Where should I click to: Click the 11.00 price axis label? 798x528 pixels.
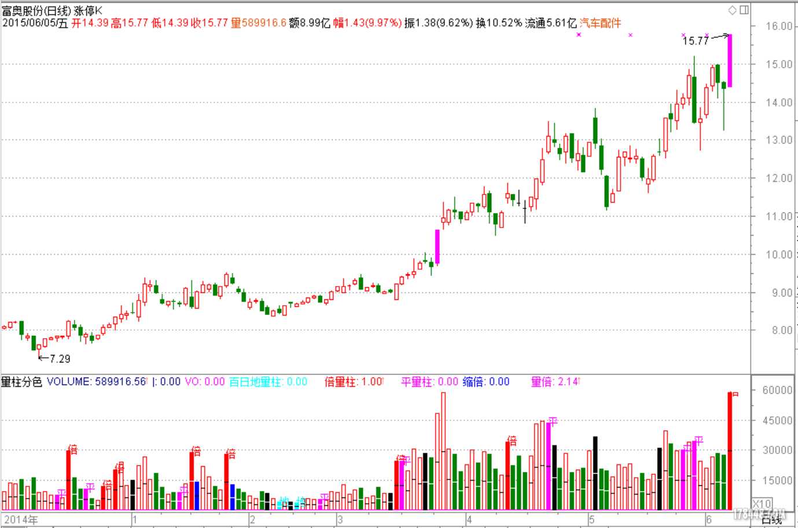(779, 217)
